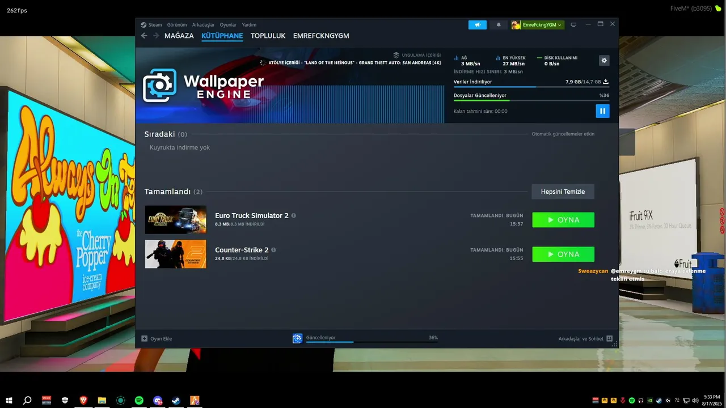The image size is (726, 408).
Task: Click the Counter-Strike 2 title
Action: click(x=242, y=250)
